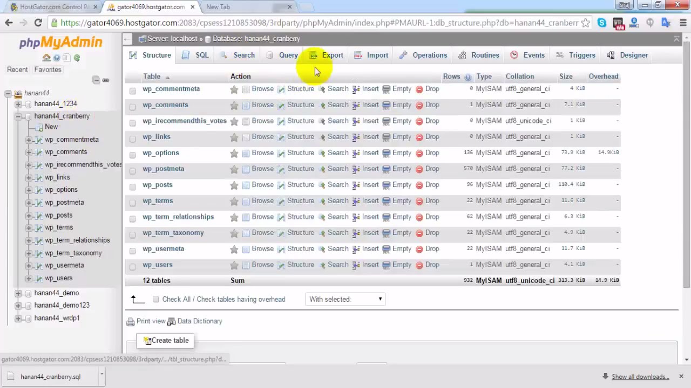The height and width of the screenshot is (388, 691).
Task: Open the Data Dictionary link
Action: pyautogui.click(x=195, y=321)
